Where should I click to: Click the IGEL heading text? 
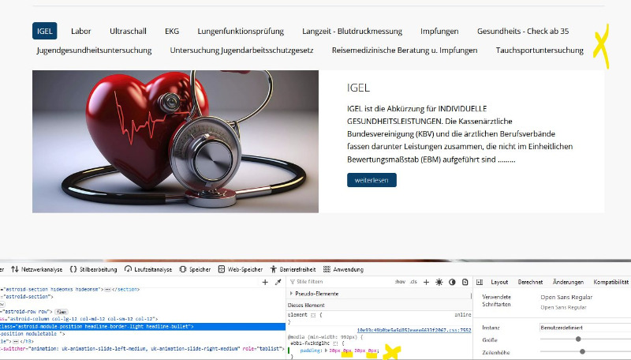(358, 88)
